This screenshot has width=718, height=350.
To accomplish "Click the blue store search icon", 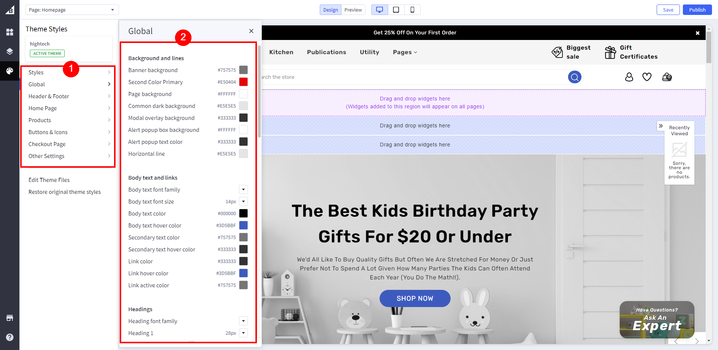I will pyautogui.click(x=574, y=77).
